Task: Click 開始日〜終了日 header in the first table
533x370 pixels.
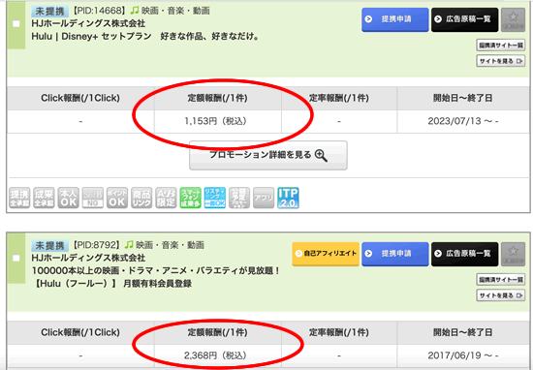Action: pyautogui.click(x=462, y=98)
